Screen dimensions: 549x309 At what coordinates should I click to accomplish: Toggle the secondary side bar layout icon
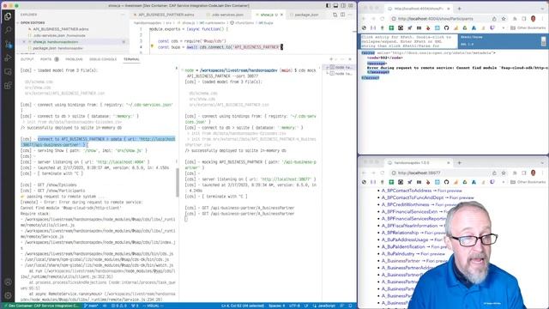[343, 6]
